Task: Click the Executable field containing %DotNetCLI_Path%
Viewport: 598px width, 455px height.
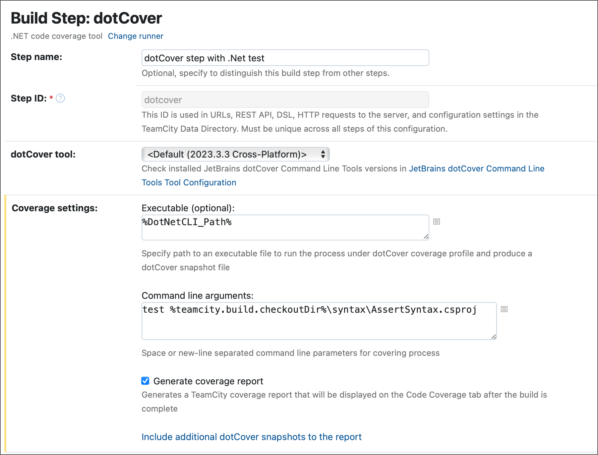Action: (x=285, y=227)
